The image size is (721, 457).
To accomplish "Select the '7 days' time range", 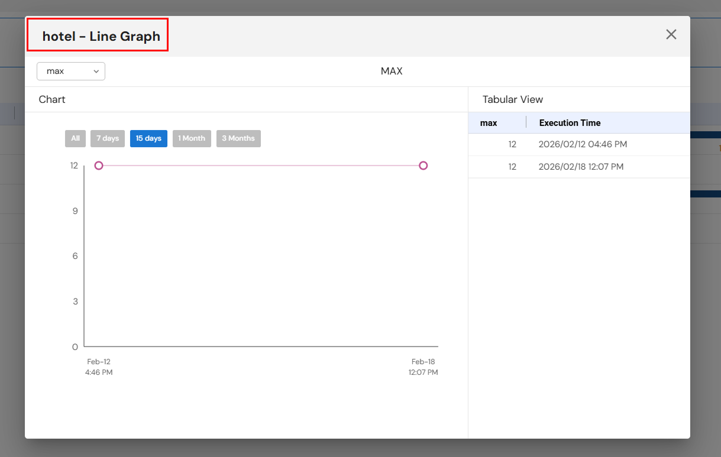I will [107, 138].
